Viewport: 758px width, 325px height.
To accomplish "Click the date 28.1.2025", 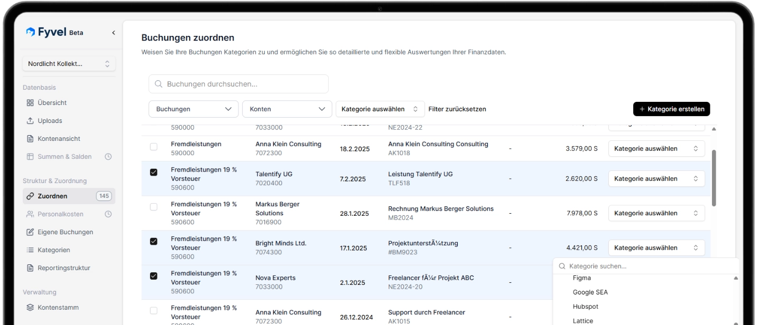I will pyautogui.click(x=354, y=214).
